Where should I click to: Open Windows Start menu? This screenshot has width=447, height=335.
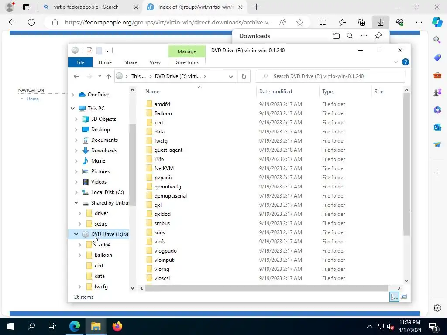click(10, 326)
